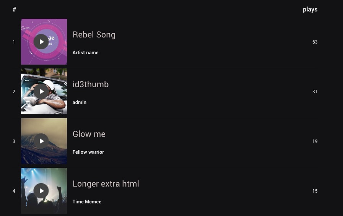
Task: Click rank number 1 in the list
Action: pyautogui.click(x=14, y=42)
